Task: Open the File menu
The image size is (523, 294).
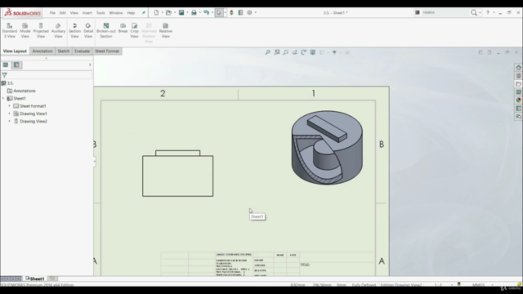Action: tap(52, 13)
